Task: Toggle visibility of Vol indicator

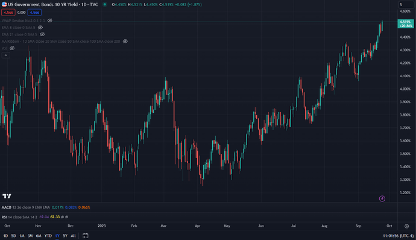Action: click(x=12, y=48)
